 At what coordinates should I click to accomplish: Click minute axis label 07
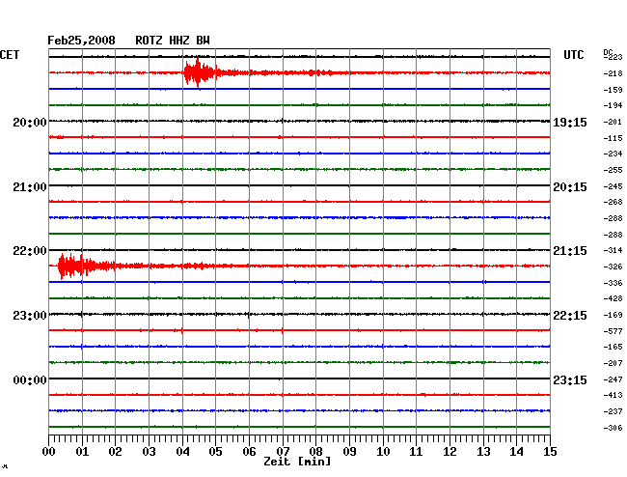click(283, 452)
